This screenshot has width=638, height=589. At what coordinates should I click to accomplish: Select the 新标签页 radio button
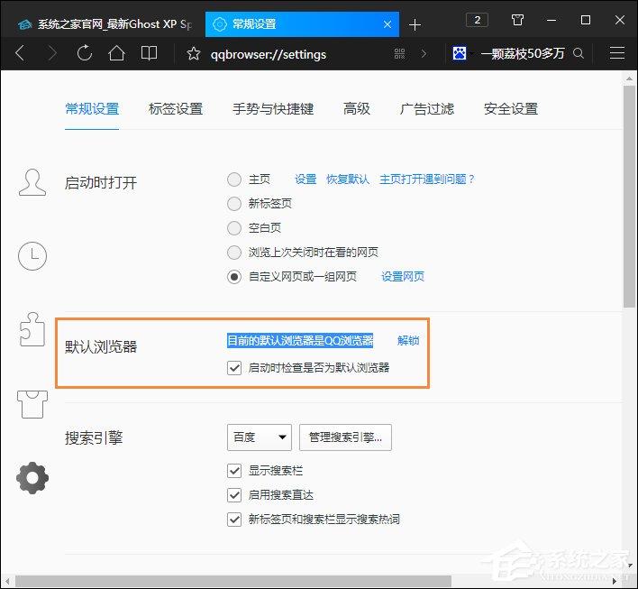[234, 204]
